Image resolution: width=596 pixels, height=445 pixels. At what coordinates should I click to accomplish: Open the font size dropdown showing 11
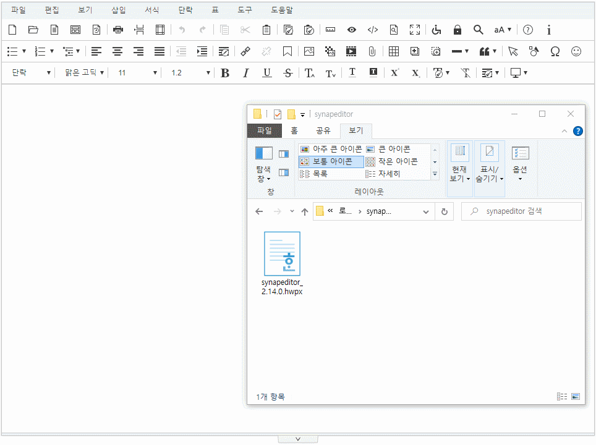(x=138, y=73)
